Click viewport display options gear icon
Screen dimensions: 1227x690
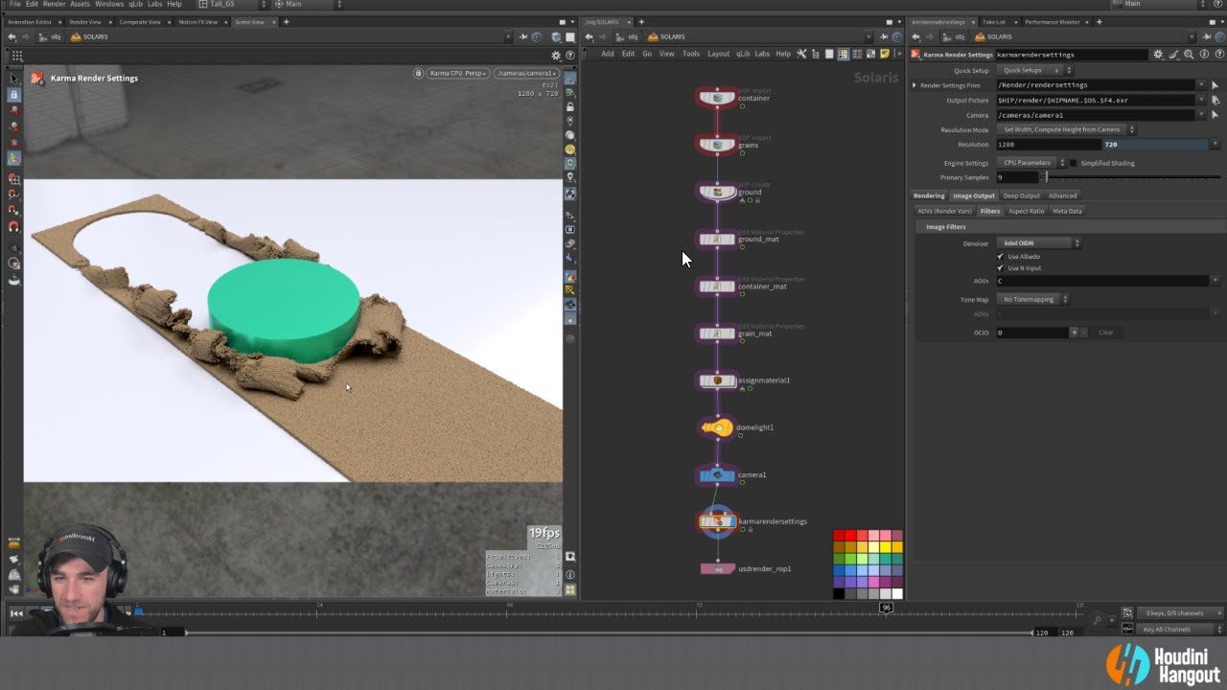click(x=556, y=56)
